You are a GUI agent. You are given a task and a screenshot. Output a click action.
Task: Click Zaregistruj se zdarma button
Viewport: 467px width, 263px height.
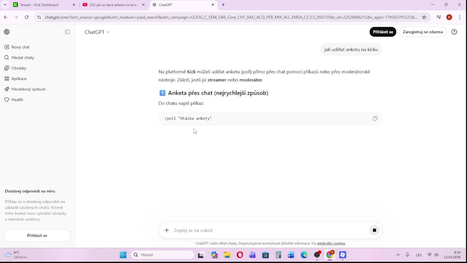click(x=422, y=32)
